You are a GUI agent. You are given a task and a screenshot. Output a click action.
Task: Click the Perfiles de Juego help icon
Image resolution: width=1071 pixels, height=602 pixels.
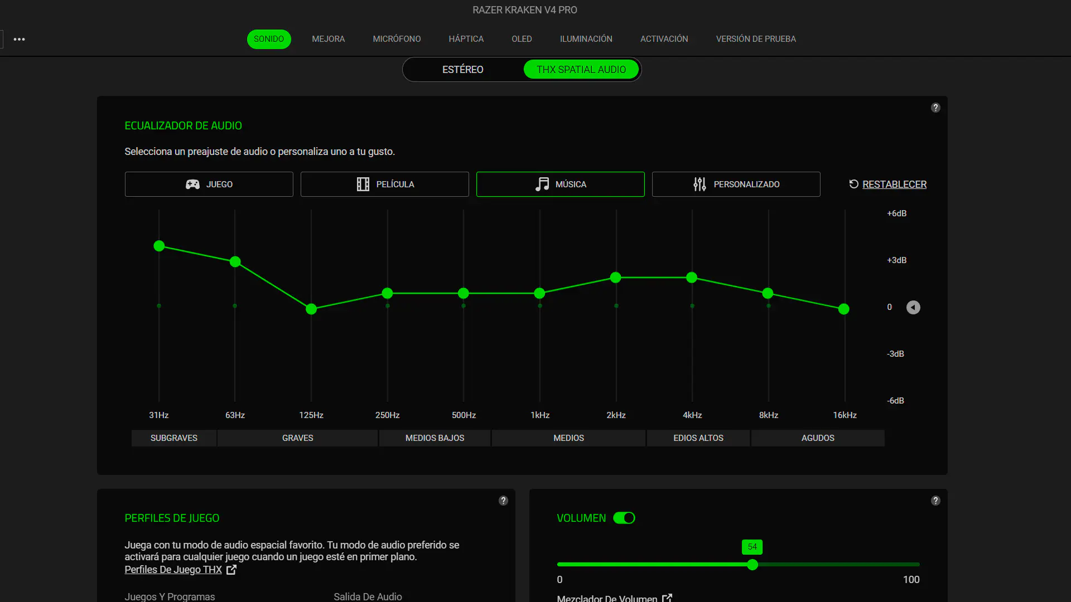(503, 501)
